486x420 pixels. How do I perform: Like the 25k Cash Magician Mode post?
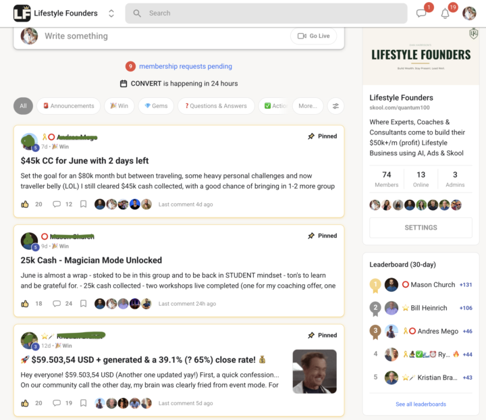pyautogui.click(x=25, y=303)
